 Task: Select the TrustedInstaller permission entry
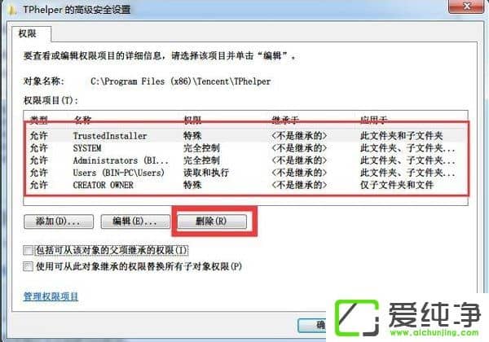click(x=246, y=136)
